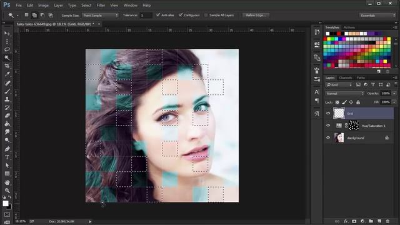Select the History Brush tool

[x=7, y=107]
